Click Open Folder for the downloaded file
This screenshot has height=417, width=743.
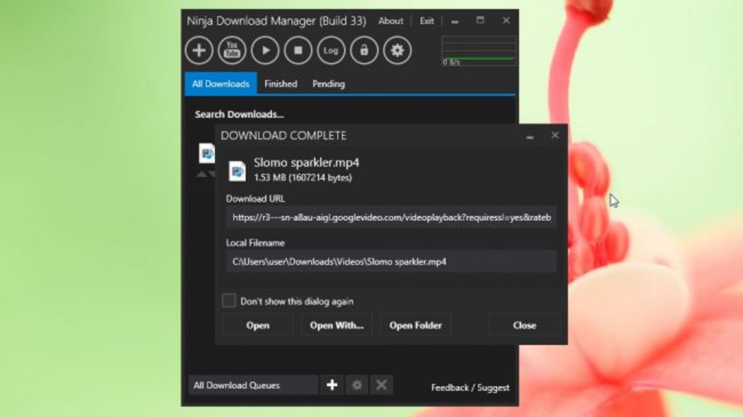415,325
